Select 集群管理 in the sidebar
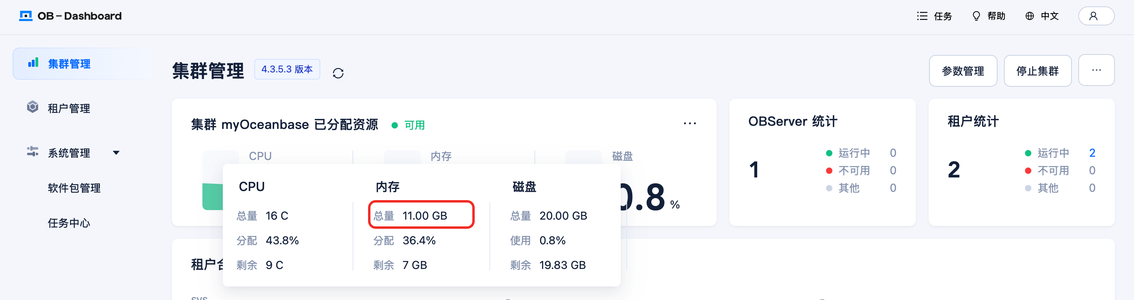The image size is (1134, 300). (83, 64)
